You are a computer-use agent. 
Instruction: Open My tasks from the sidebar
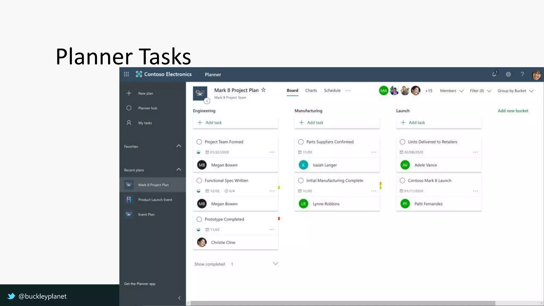click(x=145, y=123)
